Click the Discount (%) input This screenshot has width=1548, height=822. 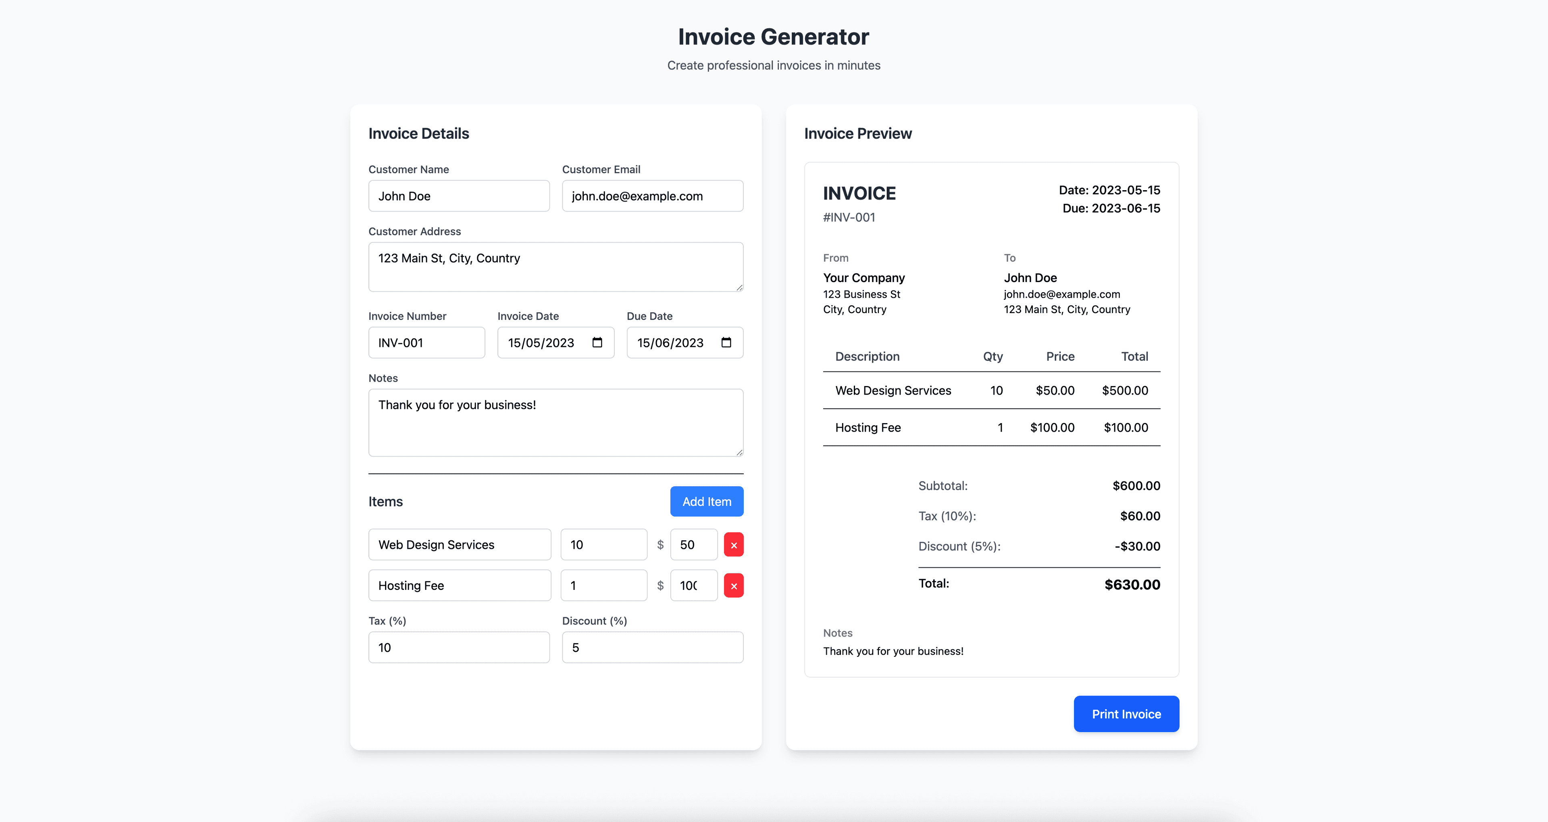652,647
